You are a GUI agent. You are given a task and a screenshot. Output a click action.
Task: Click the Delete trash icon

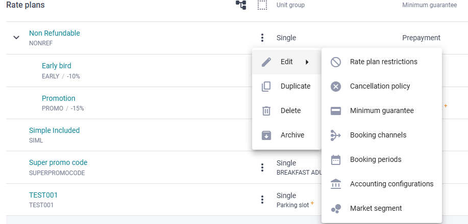pos(266,111)
